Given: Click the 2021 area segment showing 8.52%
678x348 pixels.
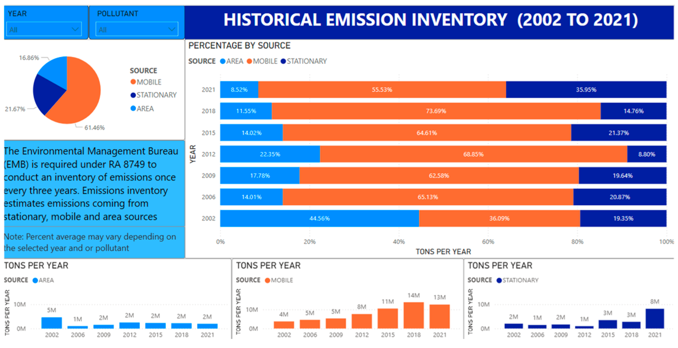Looking at the screenshot, I should [239, 90].
